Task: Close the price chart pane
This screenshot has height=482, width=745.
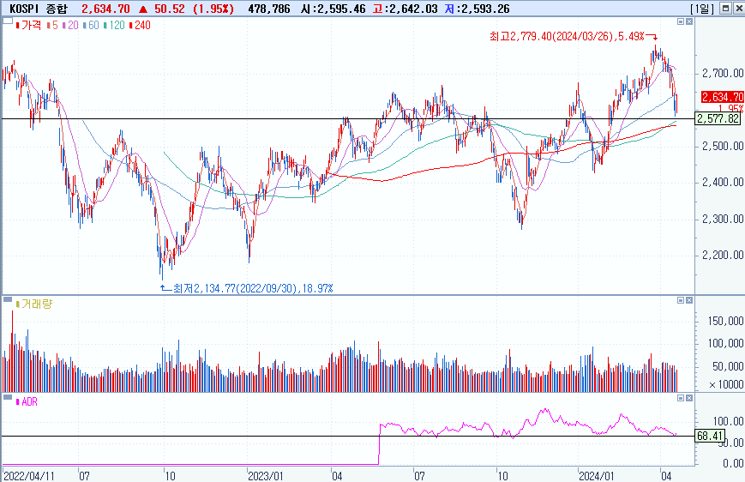Action: 689,21
